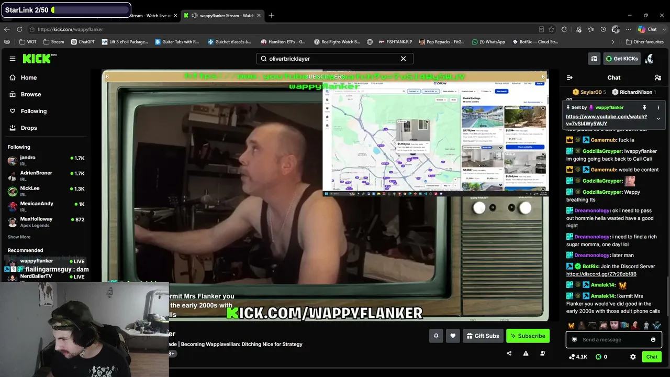Click top gifter Ssylar00

(589, 92)
